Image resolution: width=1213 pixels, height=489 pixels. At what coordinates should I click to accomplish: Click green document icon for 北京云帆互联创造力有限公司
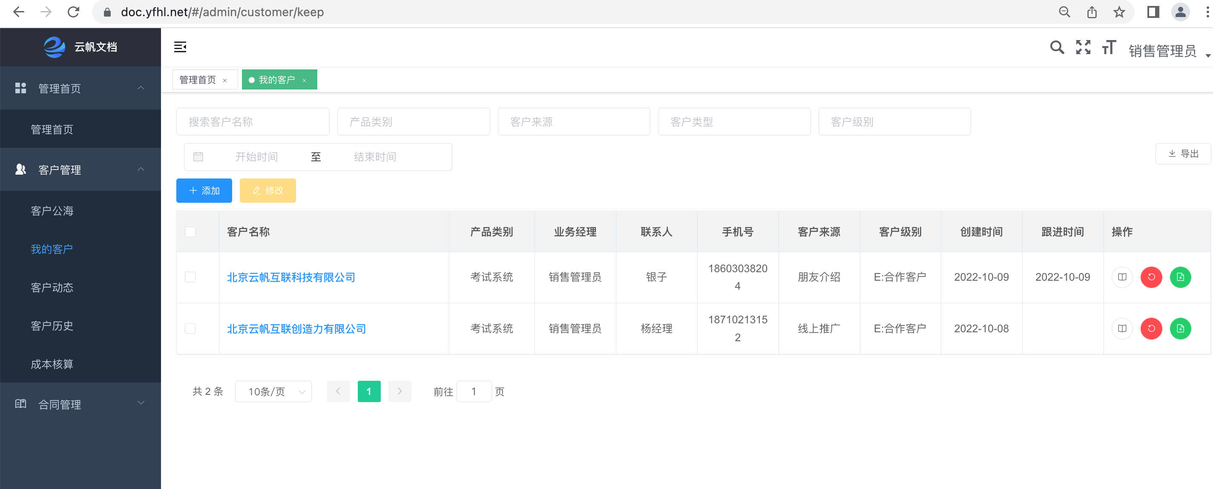click(x=1181, y=328)
